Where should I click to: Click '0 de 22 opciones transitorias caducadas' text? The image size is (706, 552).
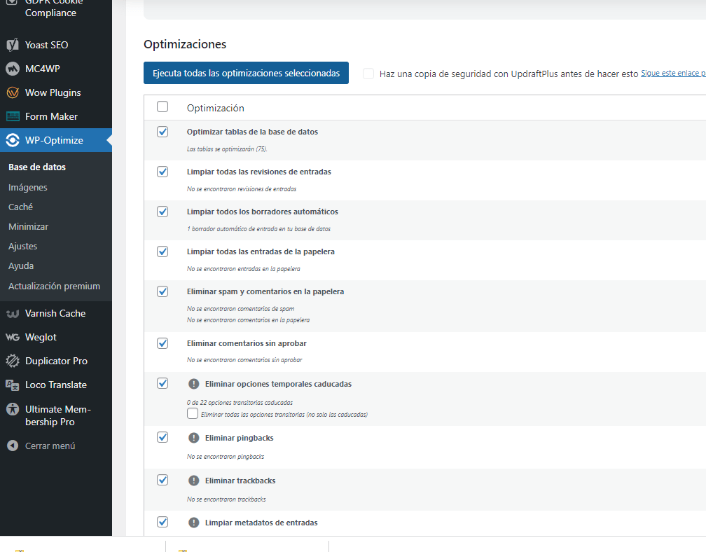[240, 403]
